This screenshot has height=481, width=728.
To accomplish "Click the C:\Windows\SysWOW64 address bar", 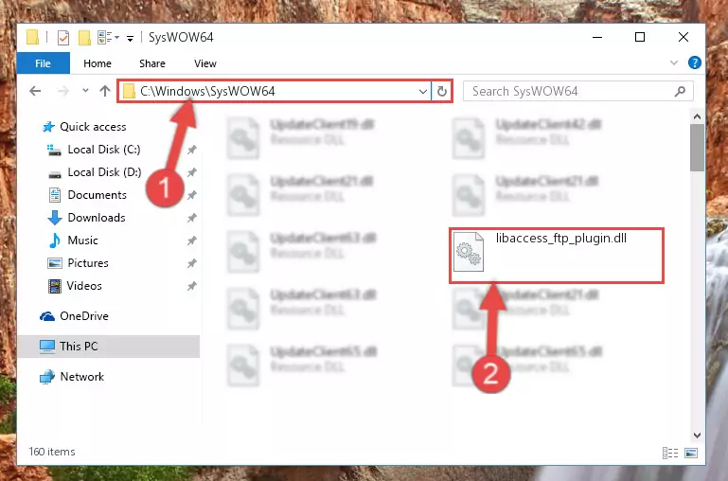I will [274, 91].
